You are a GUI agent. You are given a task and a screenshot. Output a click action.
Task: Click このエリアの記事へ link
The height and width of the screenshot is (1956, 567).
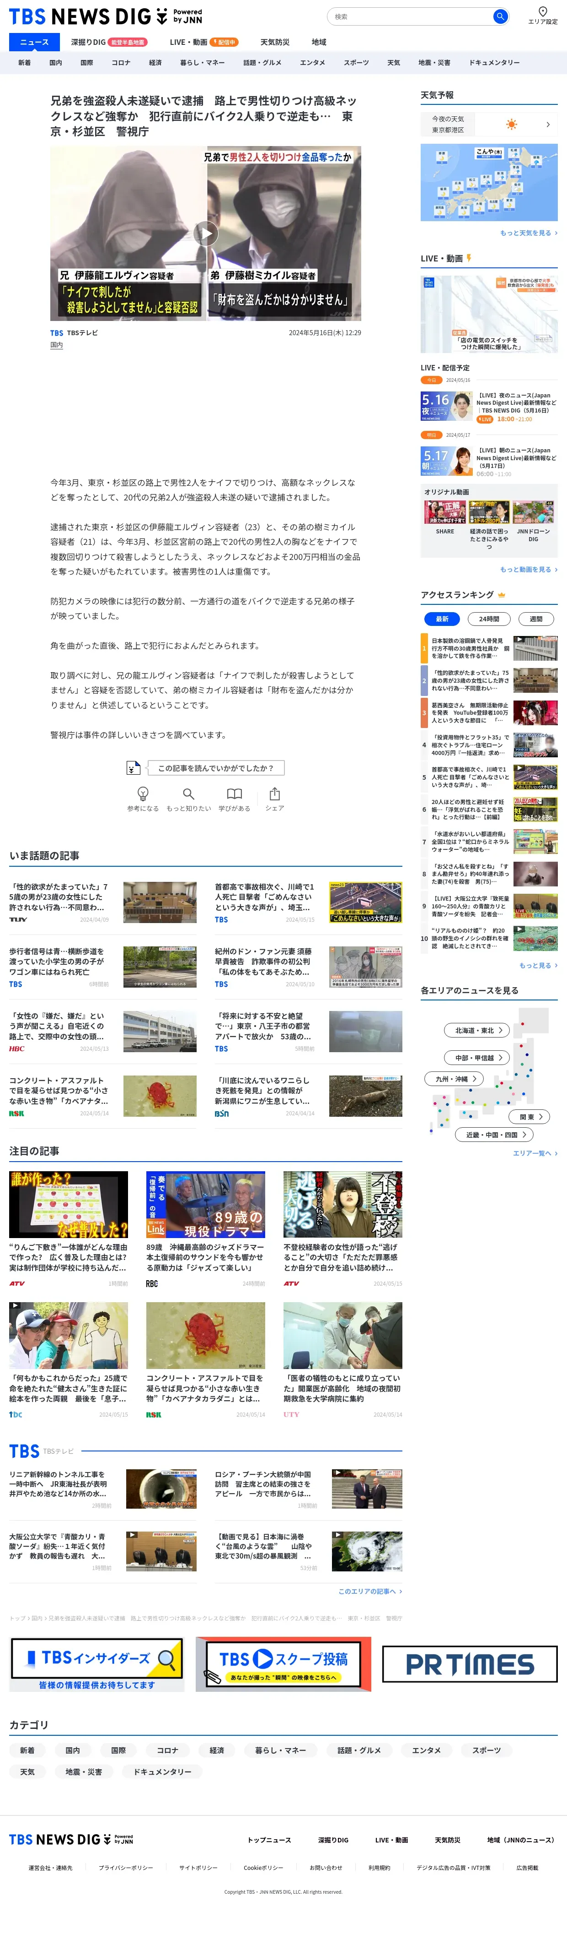[x=370, y=1591]
